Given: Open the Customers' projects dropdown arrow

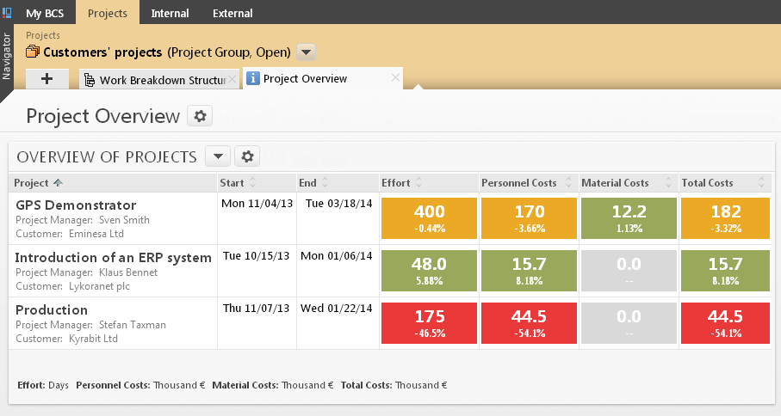Looking at the screenshot, I should [307, 52].
